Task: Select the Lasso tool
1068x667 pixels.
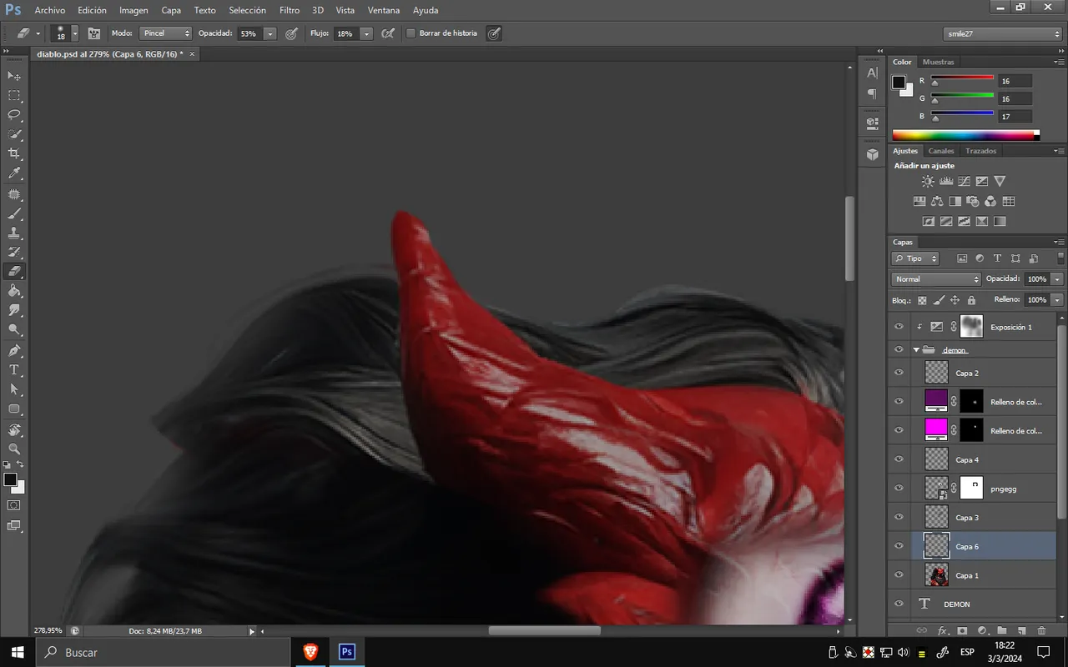Action: pyautogui.click(x=14, y=115)
